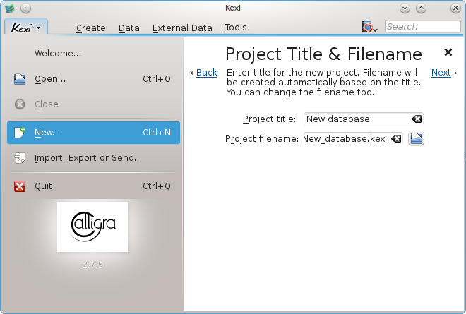Click the Open folder icon in the sidebar
The image size is (466, 314).
click(x=20, y=79)
